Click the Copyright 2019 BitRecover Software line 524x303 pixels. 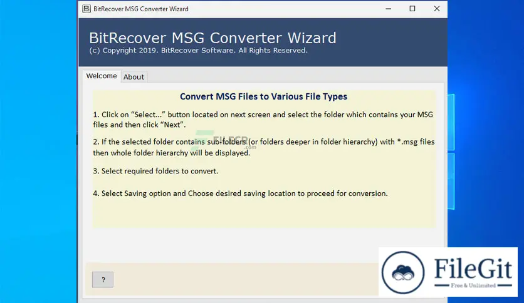(x=198, y=50)
